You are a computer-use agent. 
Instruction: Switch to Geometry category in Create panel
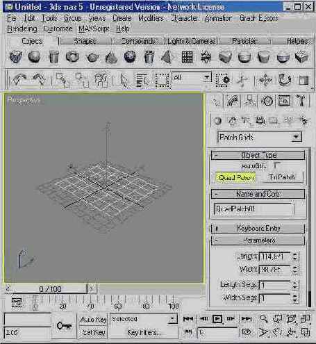coord(217,120)
